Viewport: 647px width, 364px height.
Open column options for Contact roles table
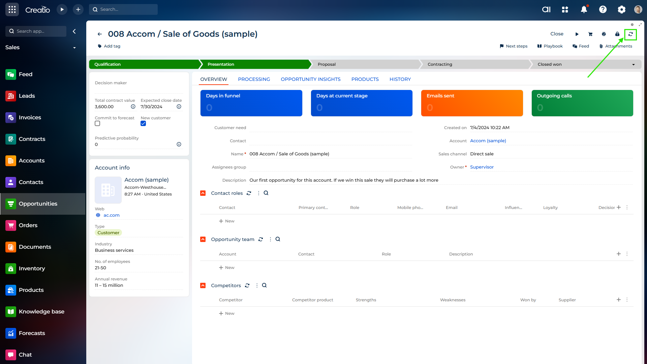(x=627, y=208)
